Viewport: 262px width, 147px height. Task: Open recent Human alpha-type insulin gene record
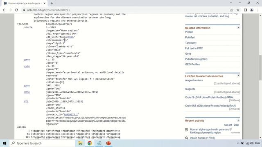pyautogui.click(x=211, y=131)
